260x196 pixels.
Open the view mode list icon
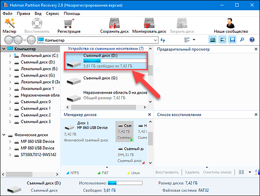(187, 40)
